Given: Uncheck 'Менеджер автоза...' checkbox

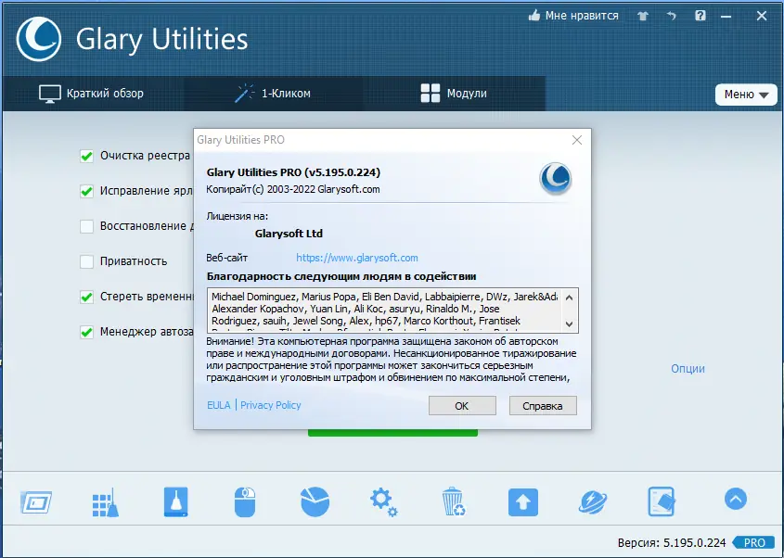Looking at the screenshot, I should pos(86,332).
